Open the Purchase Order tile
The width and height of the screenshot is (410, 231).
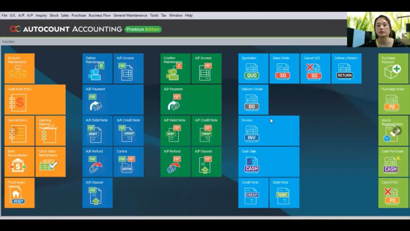pos(393,99)
